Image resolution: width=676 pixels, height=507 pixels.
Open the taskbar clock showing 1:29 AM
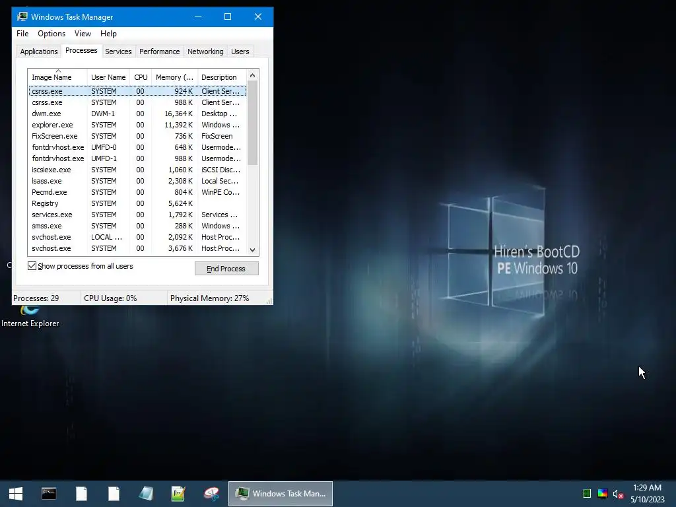point(648,494)
